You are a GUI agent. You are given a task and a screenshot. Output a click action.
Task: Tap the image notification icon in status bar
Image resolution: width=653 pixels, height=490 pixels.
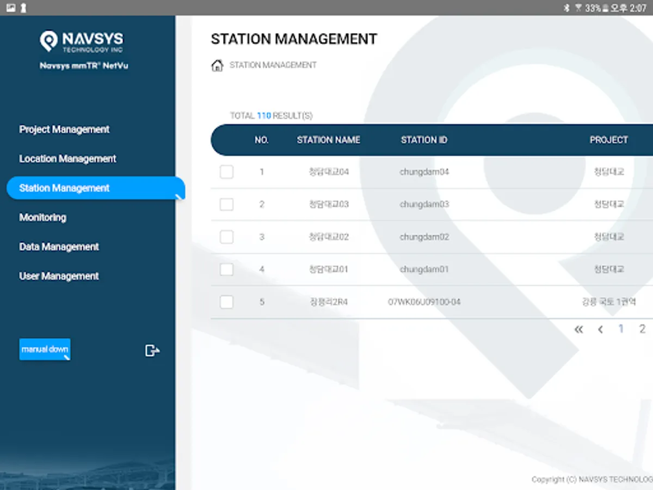11,8
